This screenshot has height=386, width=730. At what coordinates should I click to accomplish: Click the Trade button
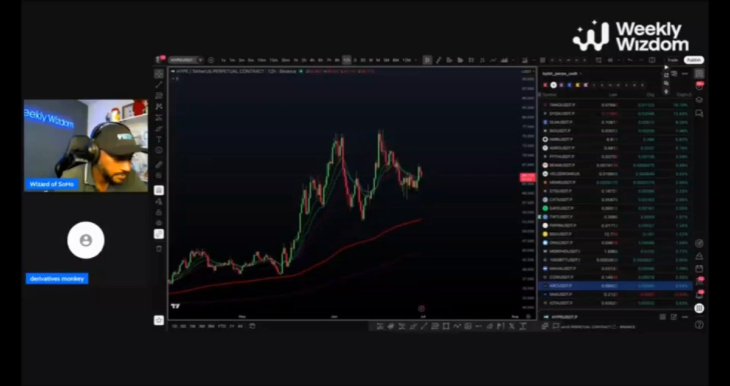[672, 60]
